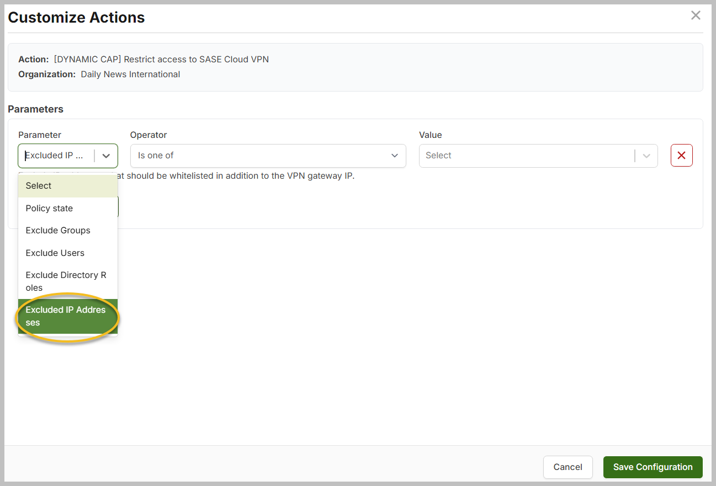Click the Operator dropdown chevron arrow
Viewport: 716px width, 486px height.
394,156
